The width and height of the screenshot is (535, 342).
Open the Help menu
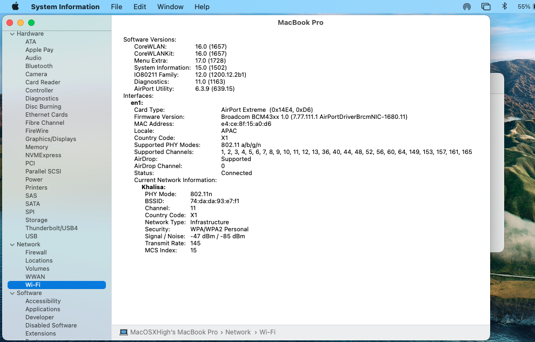pos(202,7)
